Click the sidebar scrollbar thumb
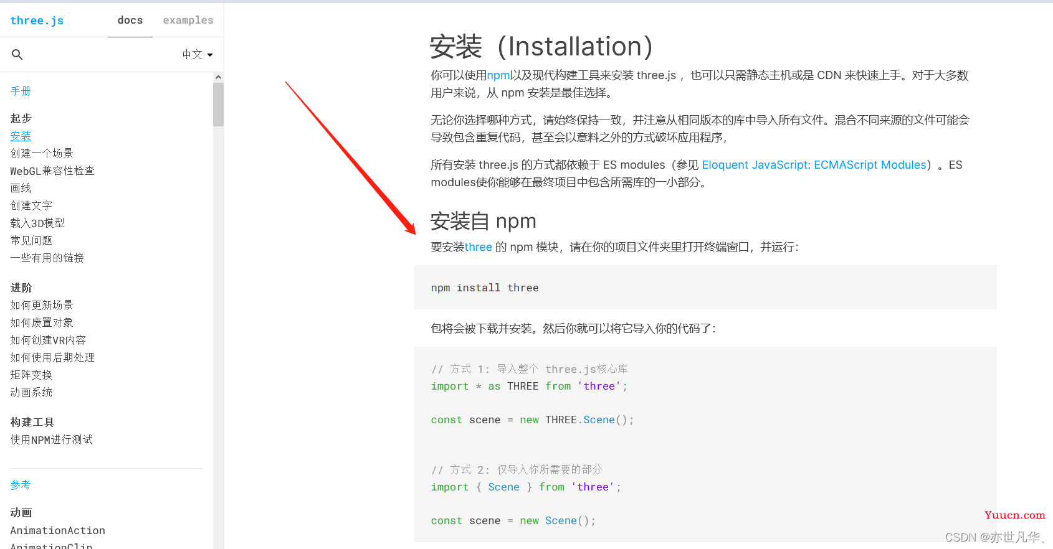Viewport: 1053px width, 549px height. tap(218, 105)
